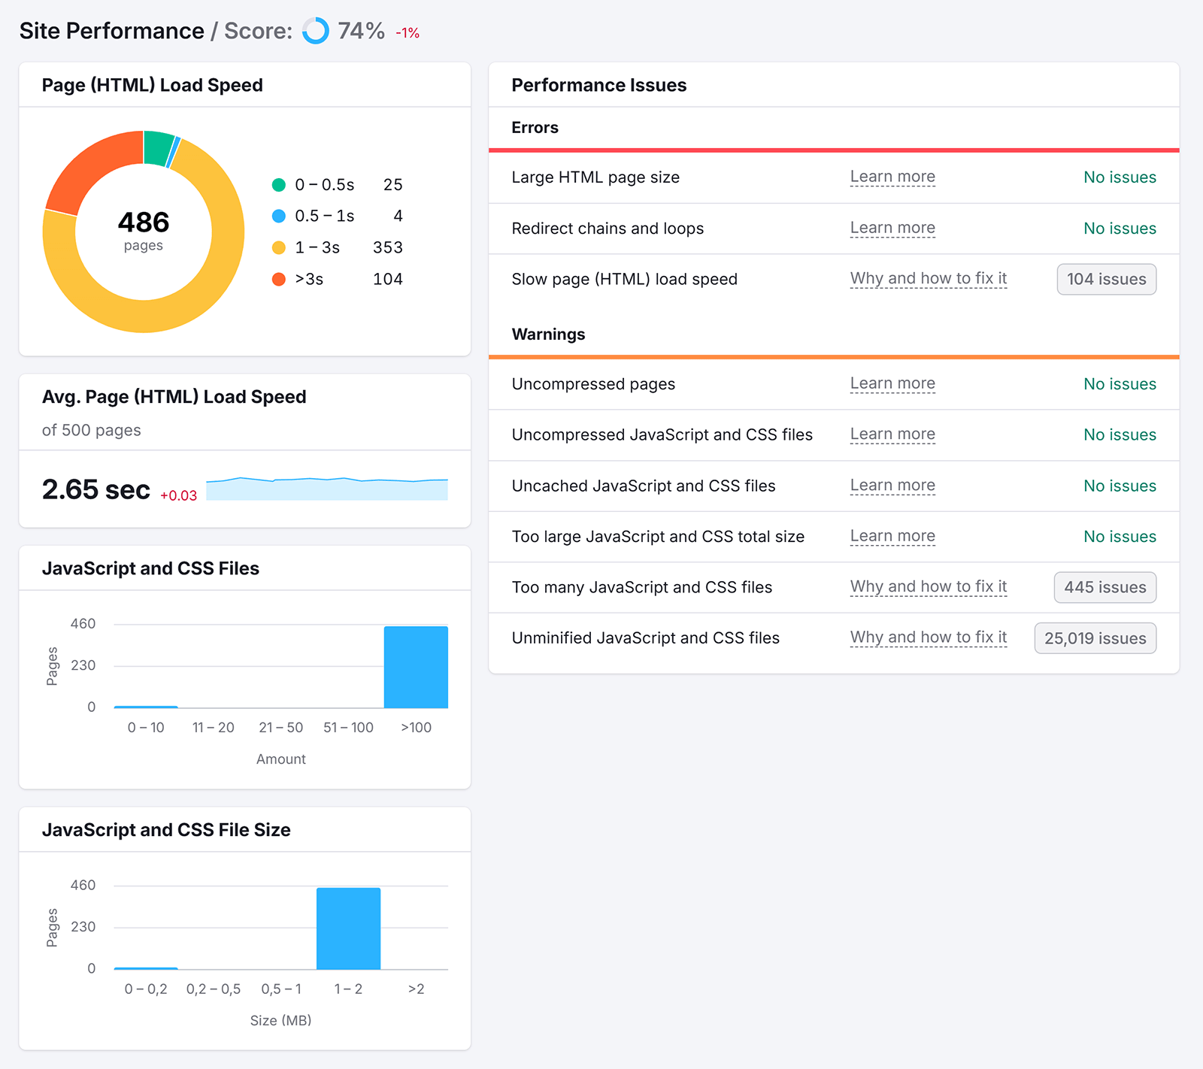
Task: Open "Learn more" for Redirect chains and loops
Action: point(892,228)
